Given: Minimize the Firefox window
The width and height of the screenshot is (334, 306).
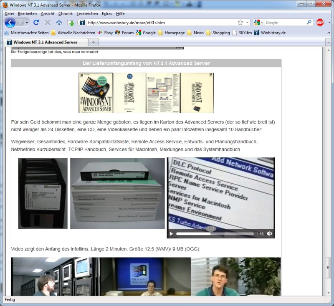Looking at the screenshot, I should pos(302,4).
